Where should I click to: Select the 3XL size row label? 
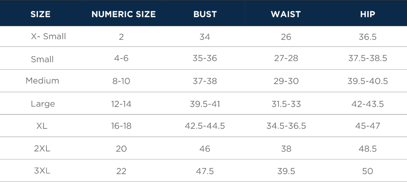[42, 171]
